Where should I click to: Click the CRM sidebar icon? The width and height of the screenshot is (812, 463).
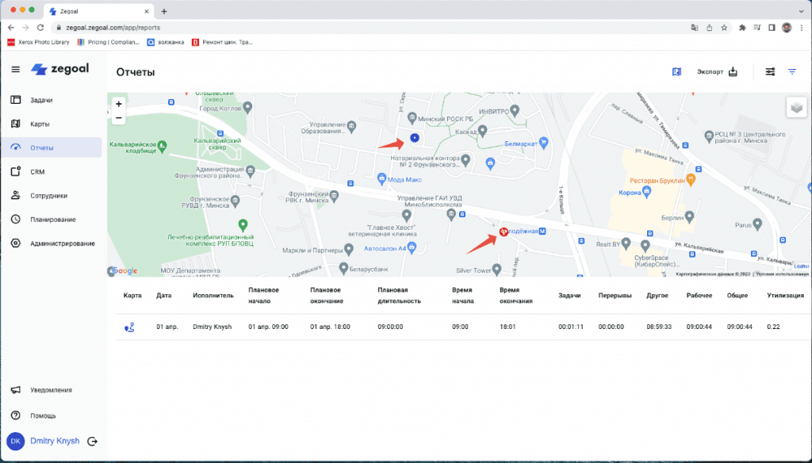tap(15, 171)
